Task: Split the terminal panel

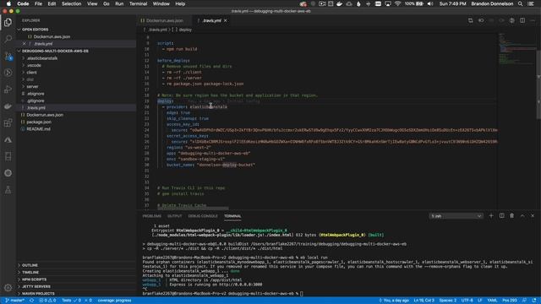Action: coord(501,216)
